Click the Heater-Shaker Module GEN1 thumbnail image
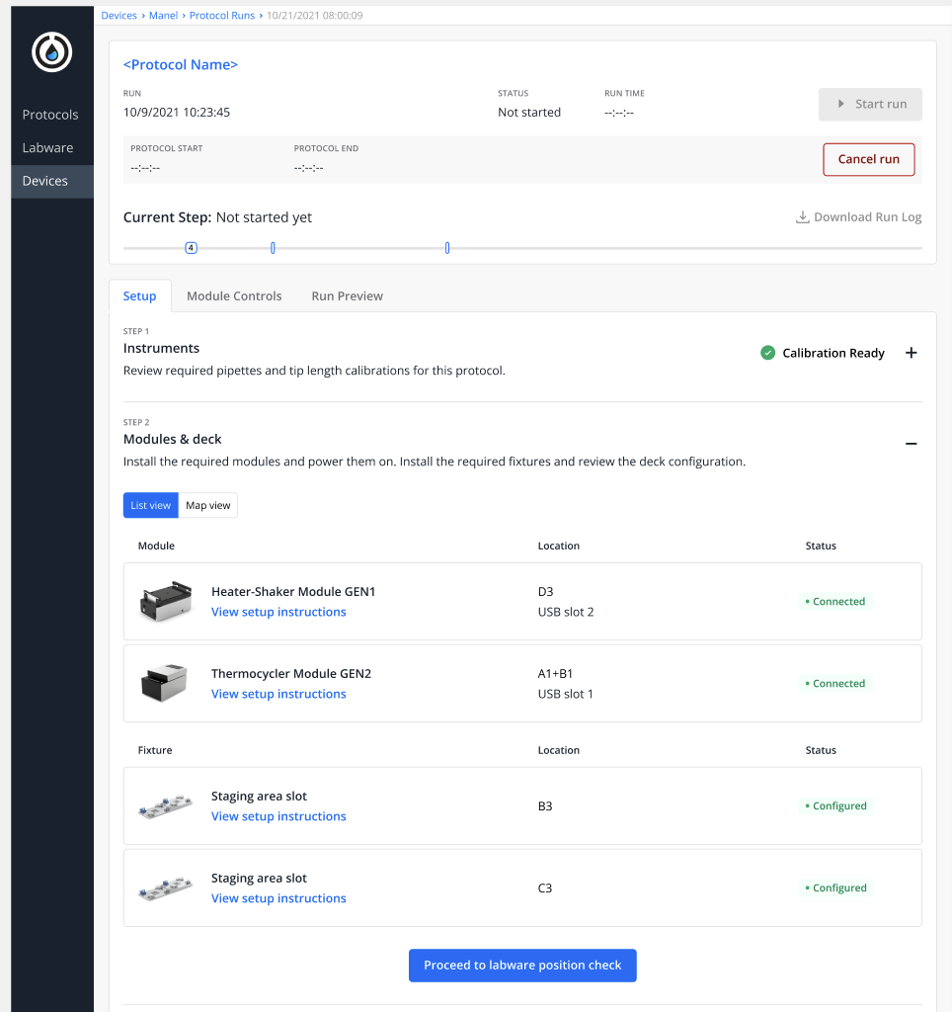952x1012 pixels. tap(165, 601)
